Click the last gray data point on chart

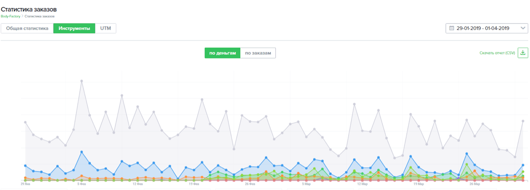(x=523, y=121)
